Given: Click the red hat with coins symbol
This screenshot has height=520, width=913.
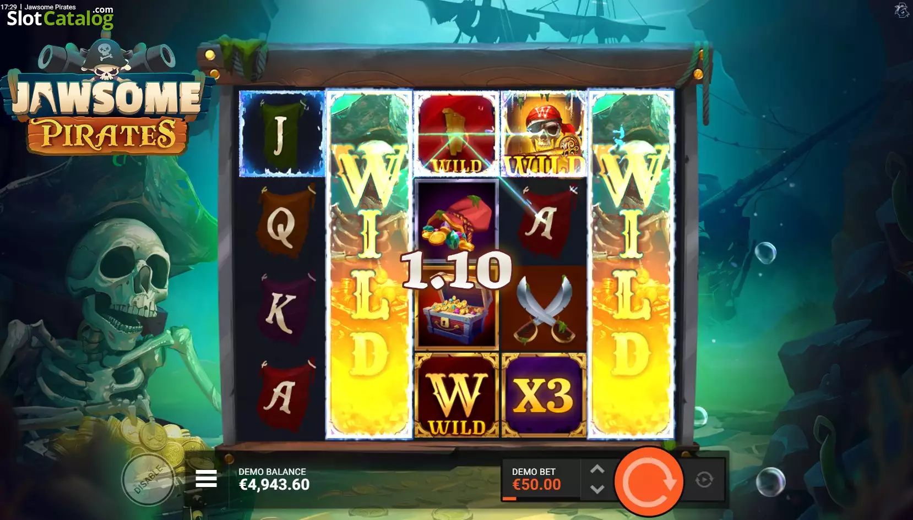Looking at the screenshot, I should coord(457,220).
